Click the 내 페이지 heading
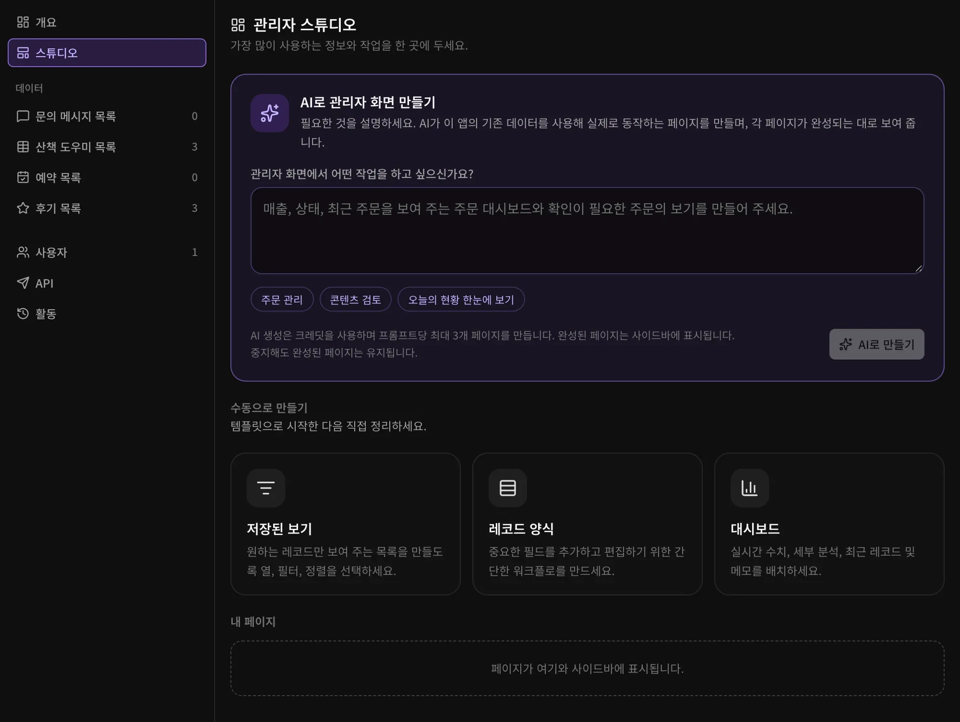Viewport: 960px width, 722px height. 253,622
